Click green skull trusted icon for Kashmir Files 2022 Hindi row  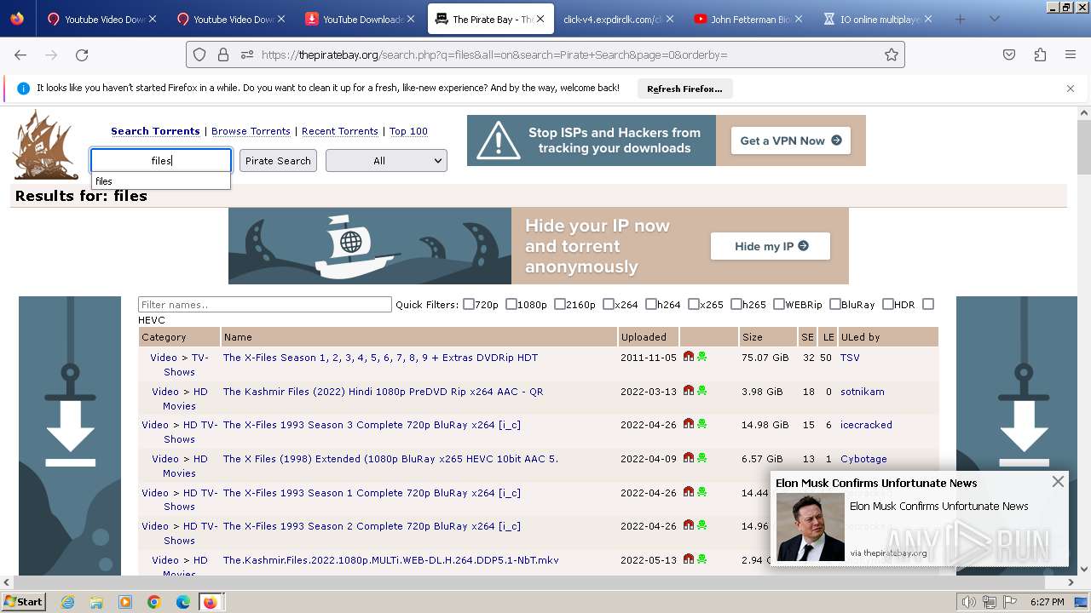[701, 391]
